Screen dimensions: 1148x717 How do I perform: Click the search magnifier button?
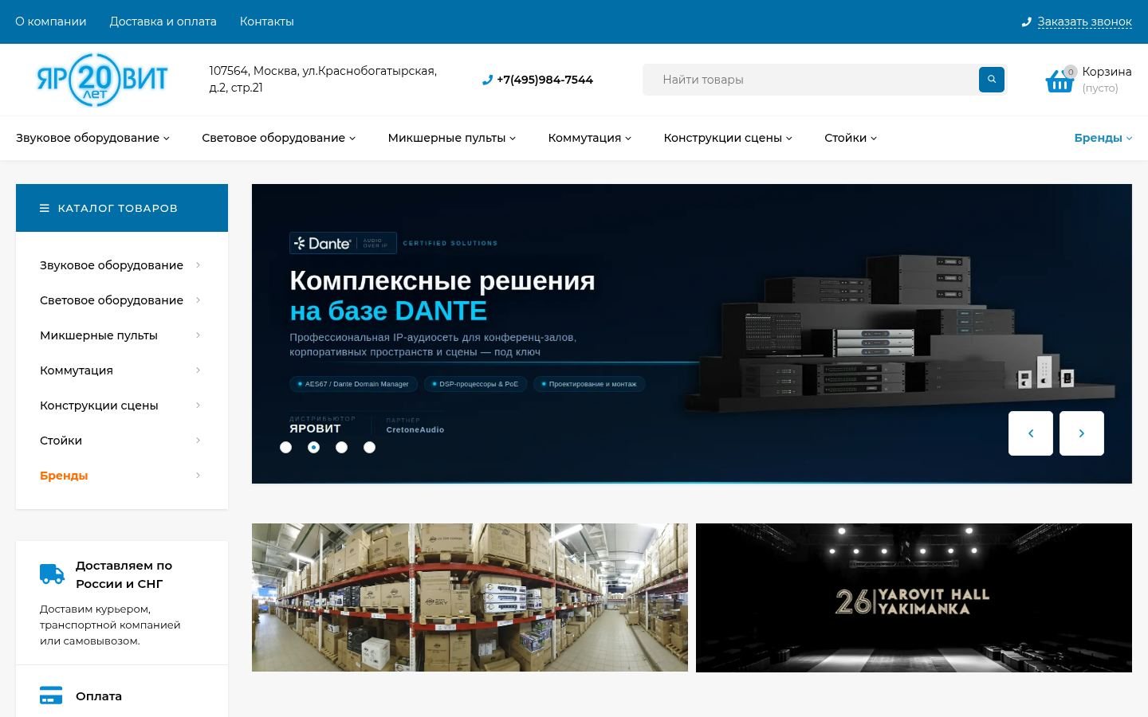pos(992,80)
